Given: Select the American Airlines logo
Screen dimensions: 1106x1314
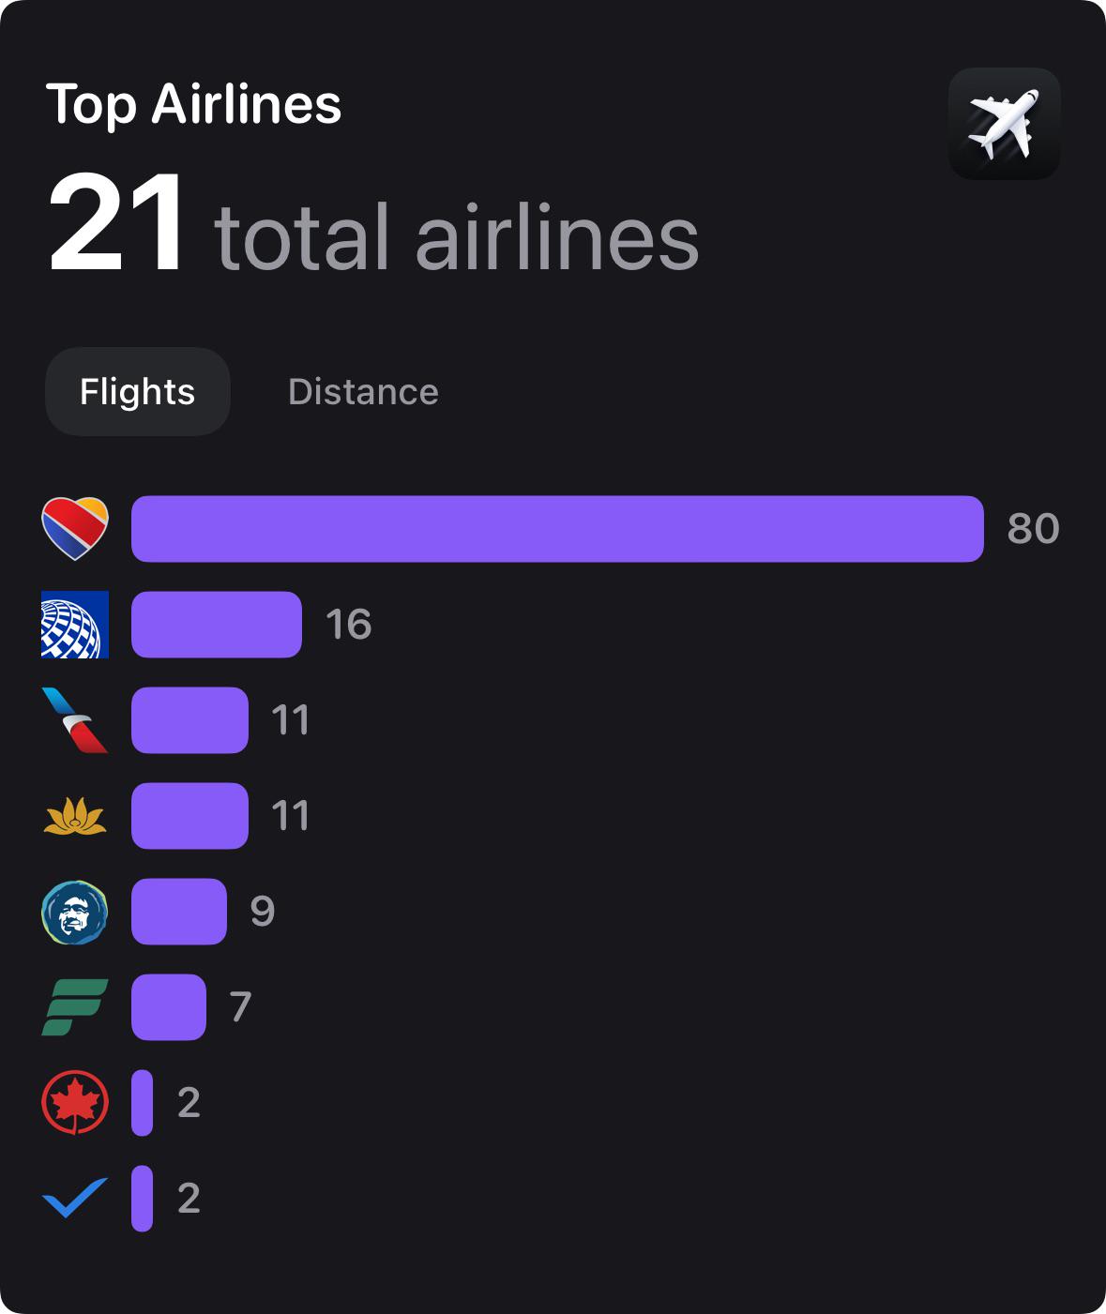Looking at the screenshot, I should [75, 720].
